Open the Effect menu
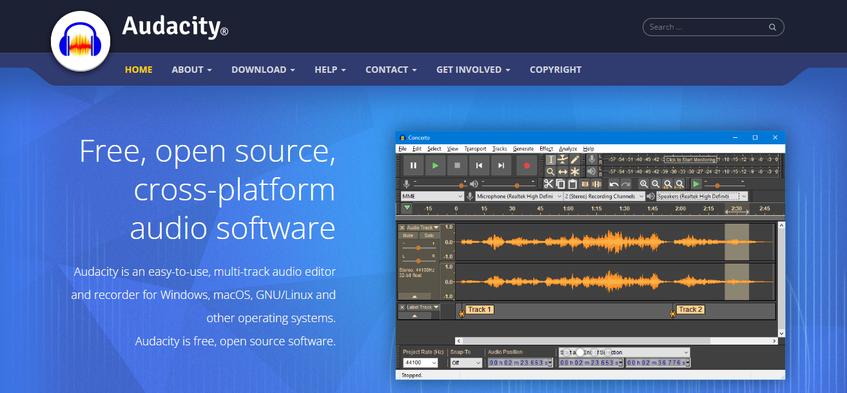 click(546, 149)
